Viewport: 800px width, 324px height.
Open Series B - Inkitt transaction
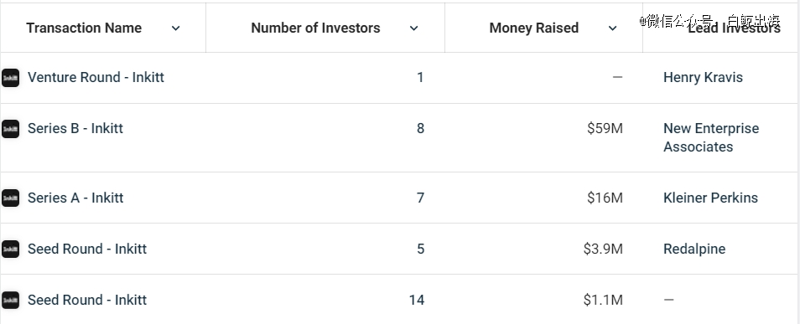click(x=75, y=128)
